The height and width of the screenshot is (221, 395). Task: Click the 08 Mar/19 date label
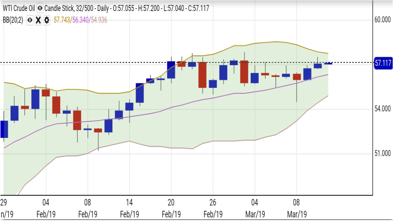point(297,208)
